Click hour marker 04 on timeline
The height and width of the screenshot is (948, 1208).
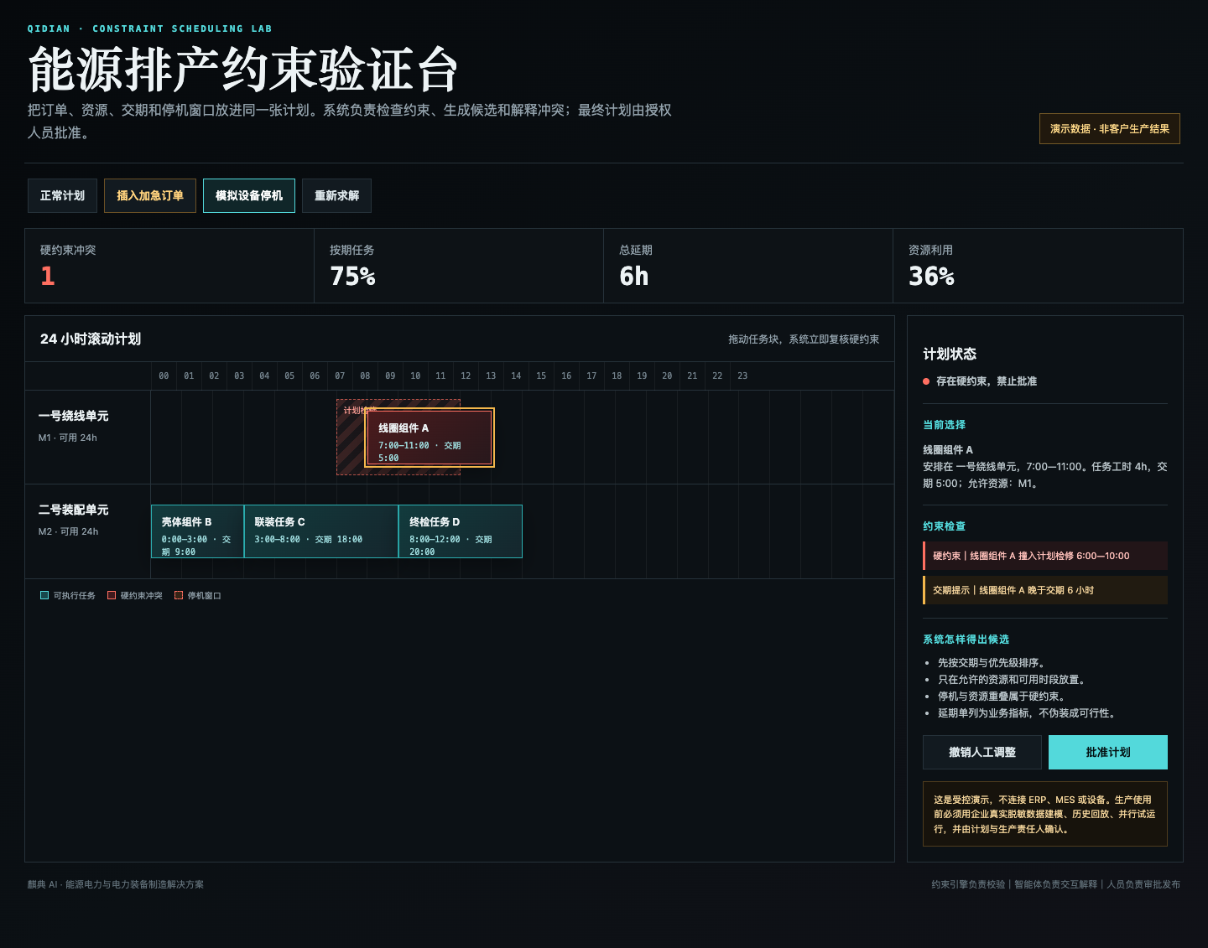[x=264, y=376]
